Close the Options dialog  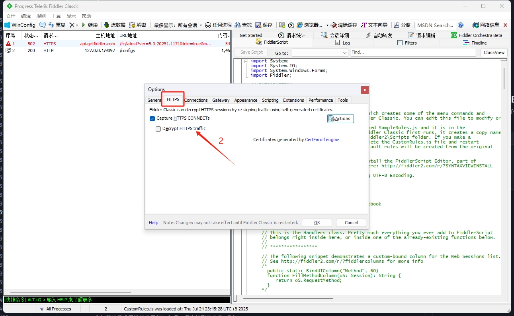coord(364,90)
